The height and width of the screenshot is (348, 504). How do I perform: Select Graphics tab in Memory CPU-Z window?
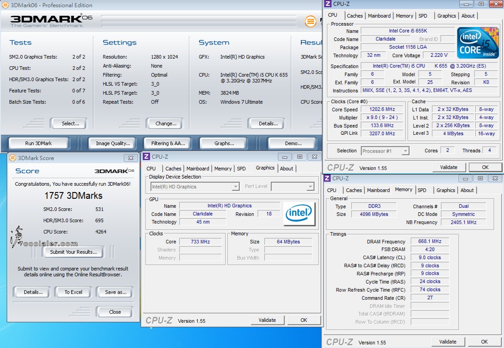coord(445,190)
